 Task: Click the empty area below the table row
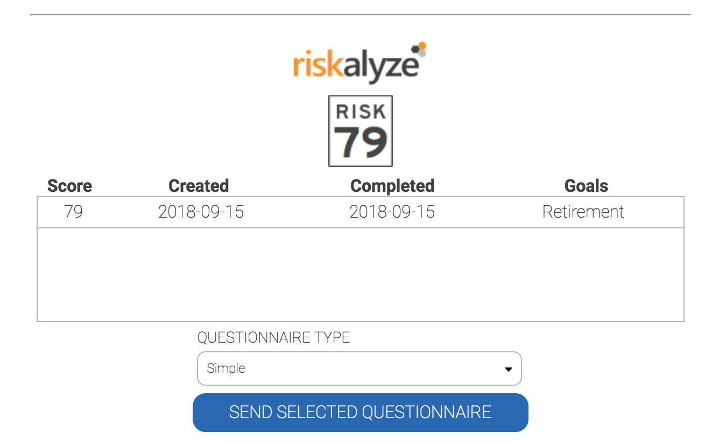(x=360, y=275)
